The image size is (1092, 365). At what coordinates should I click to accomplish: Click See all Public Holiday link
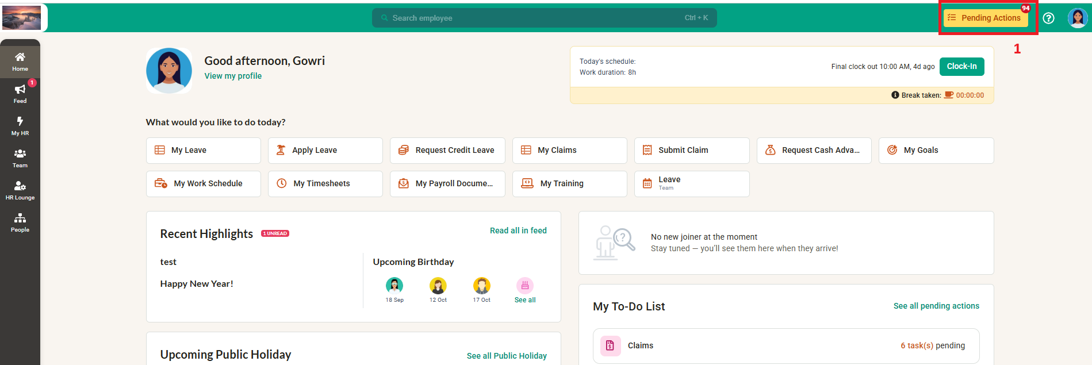click(x=507, y=356)
